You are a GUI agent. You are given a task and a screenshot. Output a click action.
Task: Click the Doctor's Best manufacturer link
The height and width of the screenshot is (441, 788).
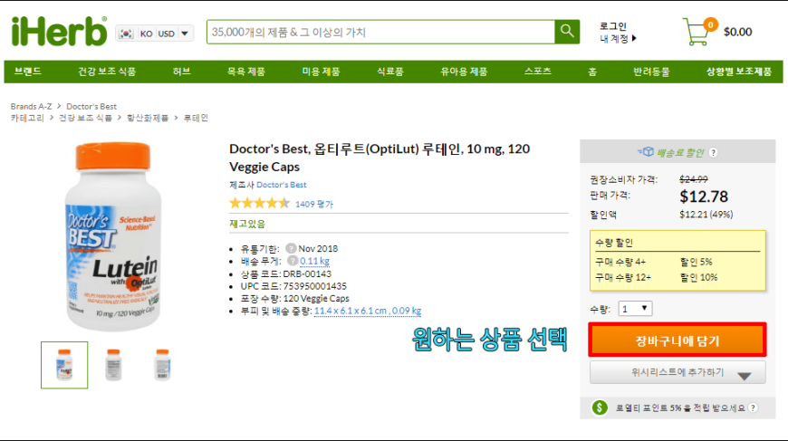click(x=282, y=185)
